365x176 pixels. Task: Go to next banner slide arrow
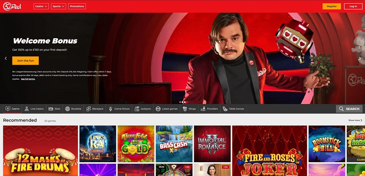point(359,59)
